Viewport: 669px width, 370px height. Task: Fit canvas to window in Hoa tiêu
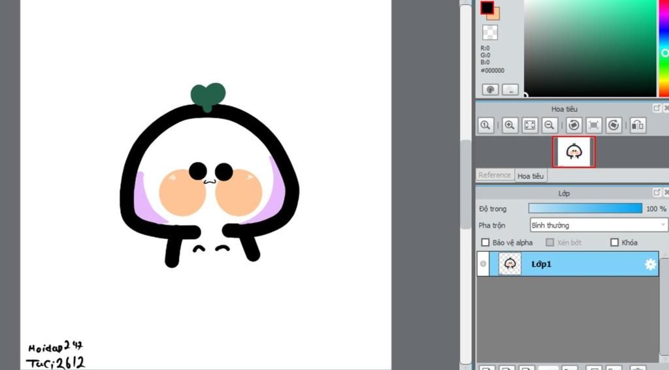[529, 125]
